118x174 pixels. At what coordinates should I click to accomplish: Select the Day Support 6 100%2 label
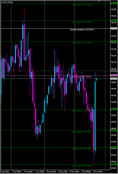(x=82, y=77)
